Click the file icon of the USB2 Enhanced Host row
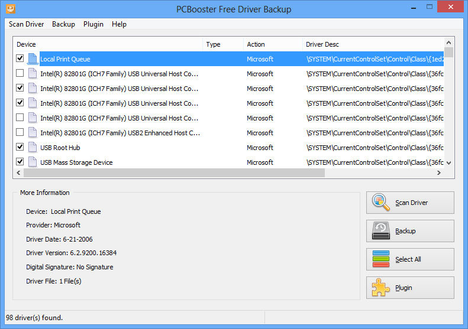 tap(33, 132)
